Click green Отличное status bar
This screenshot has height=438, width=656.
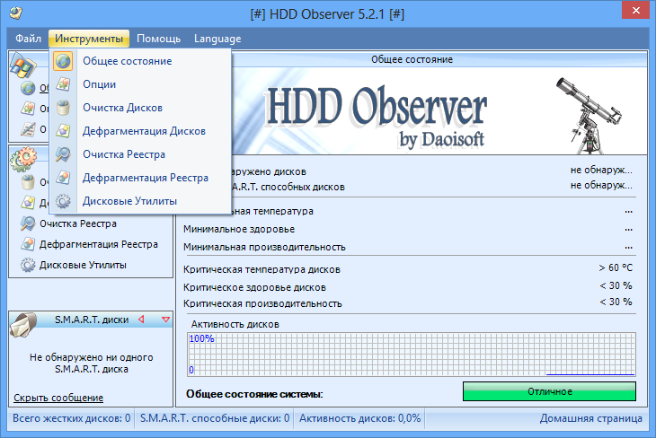tap(549, 391)
